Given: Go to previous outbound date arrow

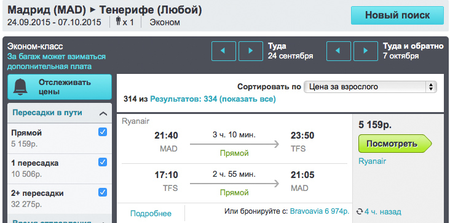Looking at the screenshot, I should (x=224, y=51).
